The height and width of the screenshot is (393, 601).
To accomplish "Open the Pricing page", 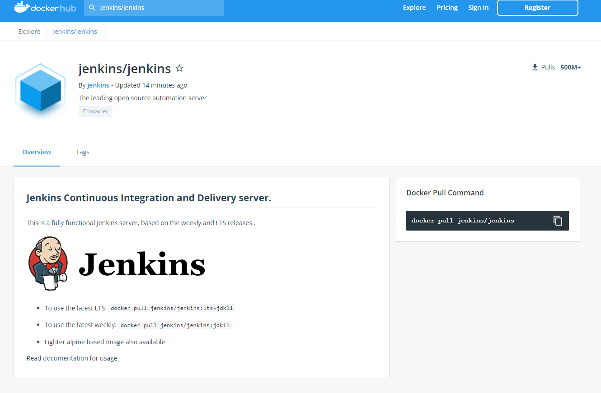I will click(x=447, y=8).
